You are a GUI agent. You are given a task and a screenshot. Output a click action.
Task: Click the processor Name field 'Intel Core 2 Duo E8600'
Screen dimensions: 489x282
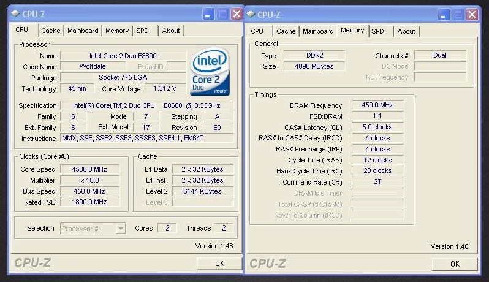pos(123,56)
